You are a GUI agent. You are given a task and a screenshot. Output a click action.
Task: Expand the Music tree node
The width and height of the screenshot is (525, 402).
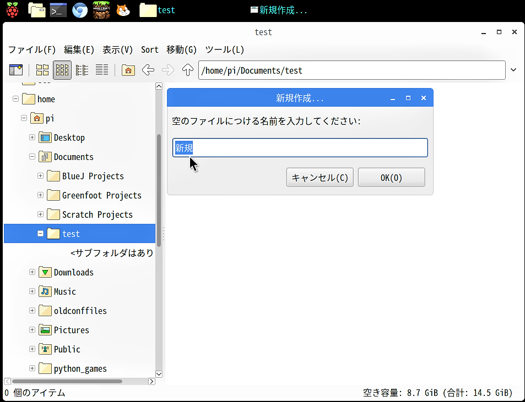coord(32,291)
